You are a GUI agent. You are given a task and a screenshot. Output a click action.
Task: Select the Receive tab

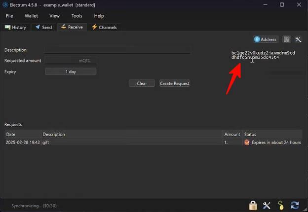[72, 27]
